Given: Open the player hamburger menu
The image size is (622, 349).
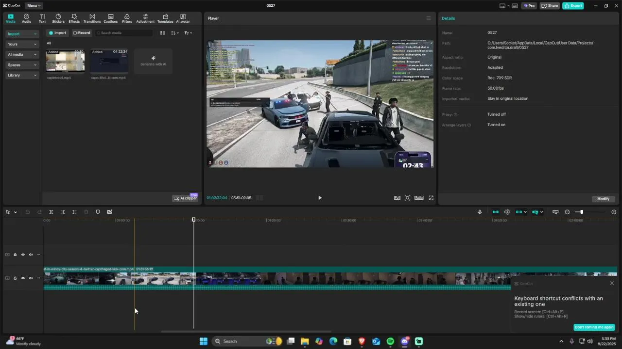Looking at the screenshot, I should [x=429, y=18].
